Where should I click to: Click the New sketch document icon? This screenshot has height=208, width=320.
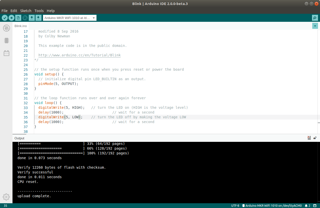(18, 18)
